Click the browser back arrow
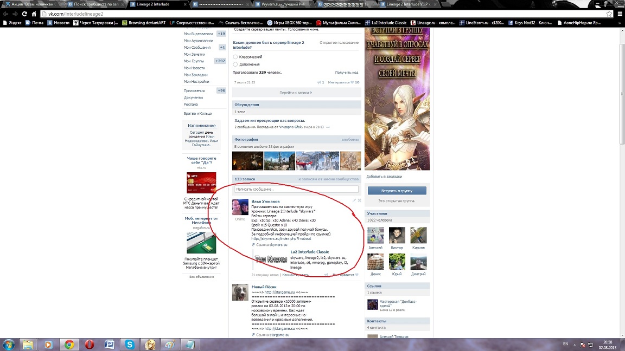 pos(5,14)
